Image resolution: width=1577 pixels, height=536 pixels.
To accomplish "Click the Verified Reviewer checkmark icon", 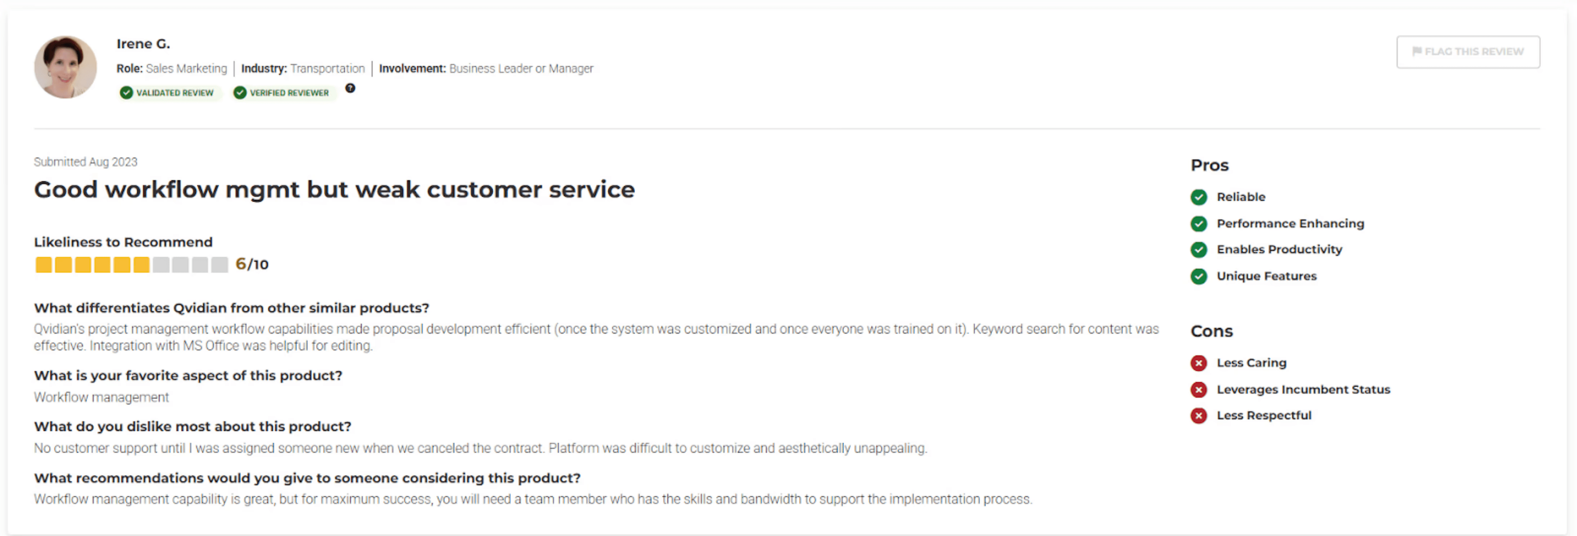I will click(x=240, y=92).
